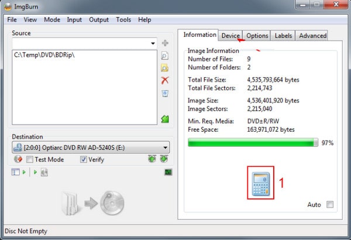Screen dimensions: 351x240
Task: Click the green eject tray arrow icon
Action: tap(164, 159)
